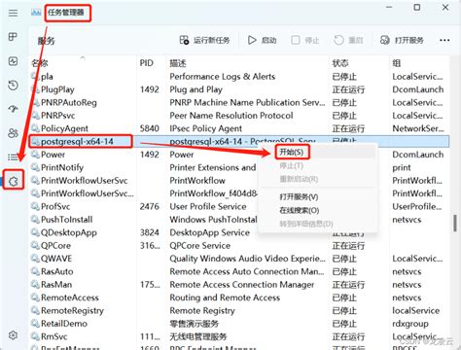Click the ProfSvc service gear icon
Viewport: 461px width, 350px height.
(35, 206)
